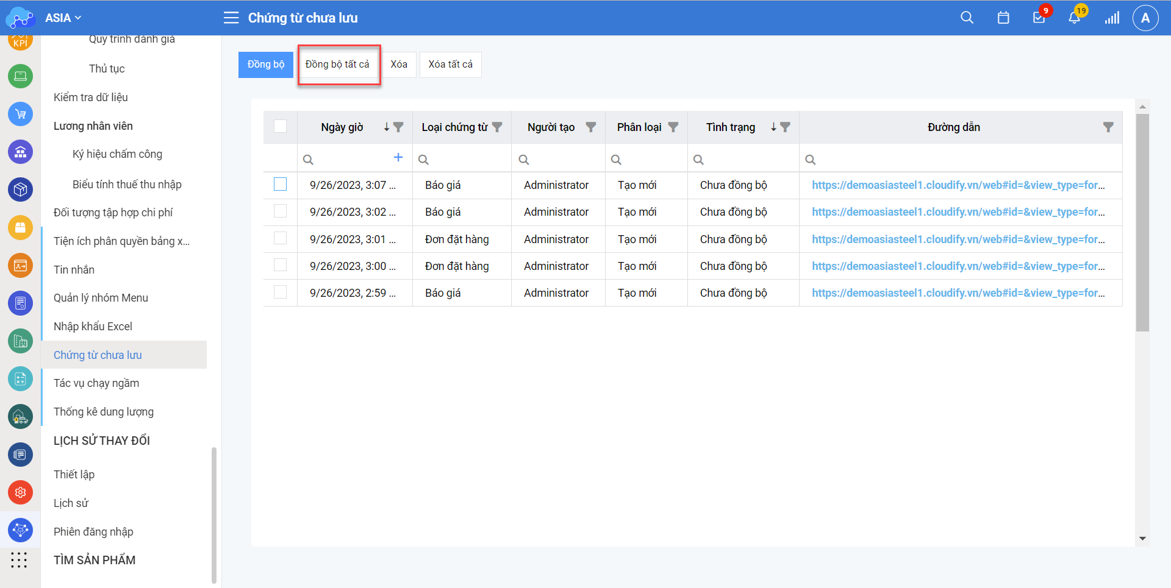Open Phiên đăng nhập menu item
Screen dimensions: 1171x588
[93, 532]
